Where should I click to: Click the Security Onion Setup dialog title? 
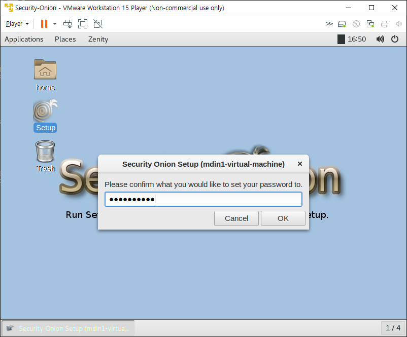click(x=203, y=164)
